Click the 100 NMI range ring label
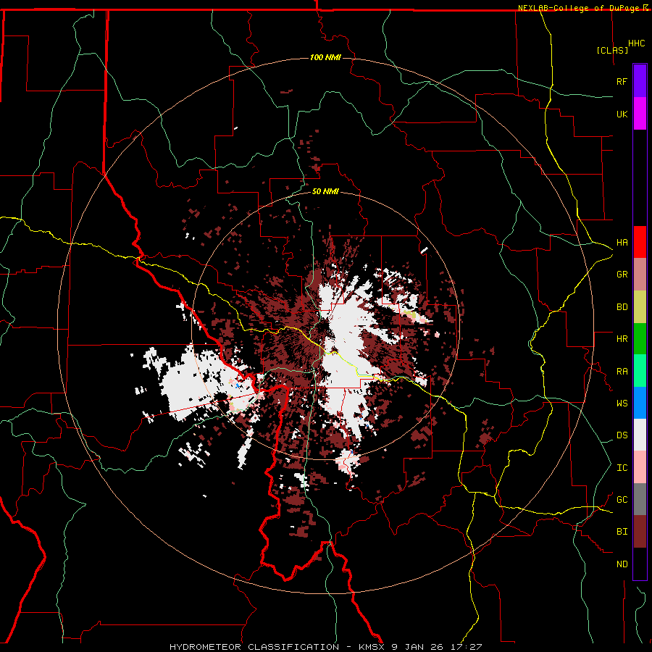This screenshot has width=652, height=652. [325, 57]
